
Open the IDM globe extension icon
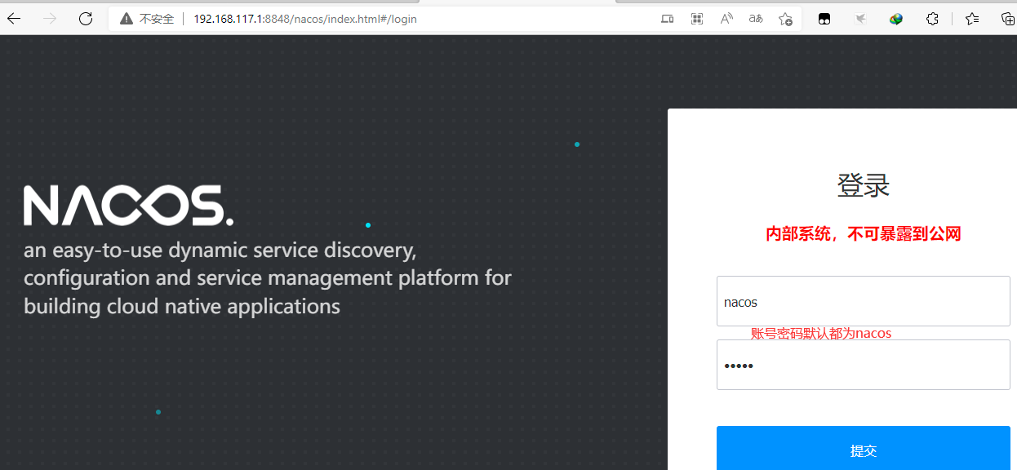click(x=896, y=19)
